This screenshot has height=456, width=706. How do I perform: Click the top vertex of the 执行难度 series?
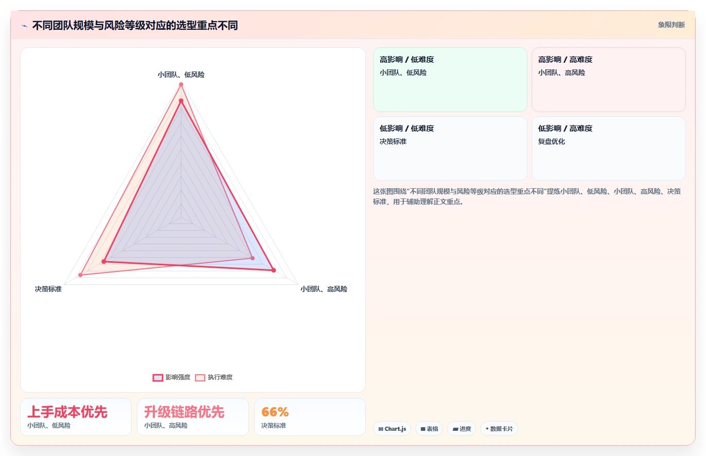[x=181, y=84]
